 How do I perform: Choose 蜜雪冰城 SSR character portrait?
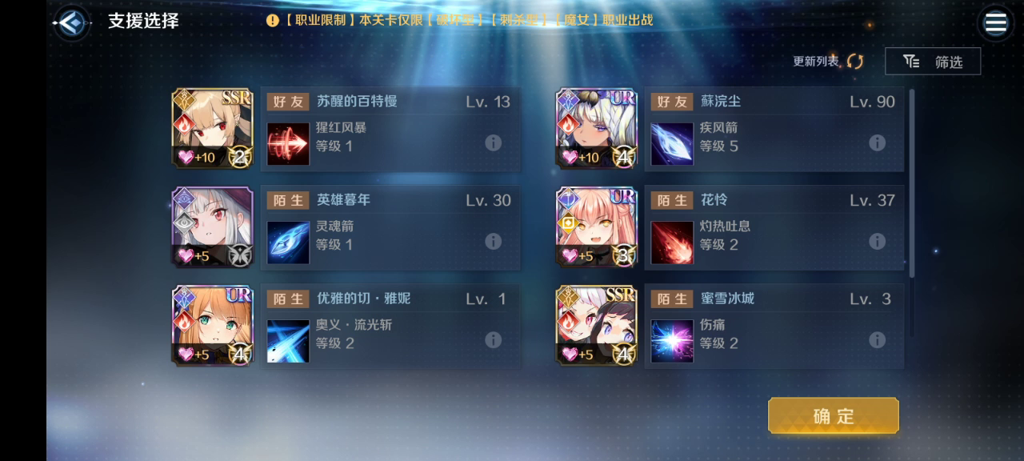tap(597, 326)
